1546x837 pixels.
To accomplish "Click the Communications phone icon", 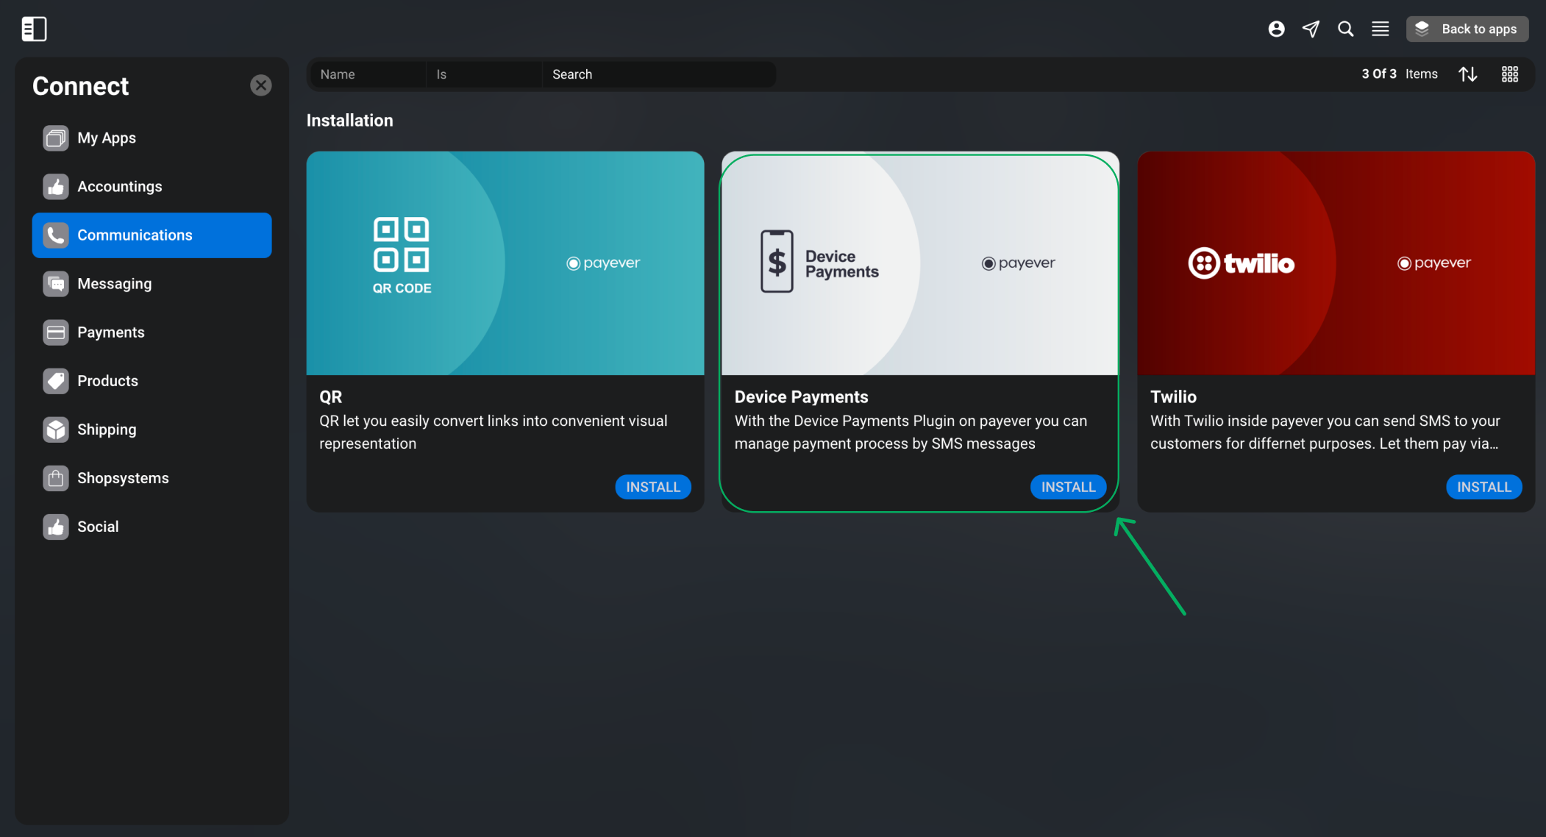I will (56, 235).
